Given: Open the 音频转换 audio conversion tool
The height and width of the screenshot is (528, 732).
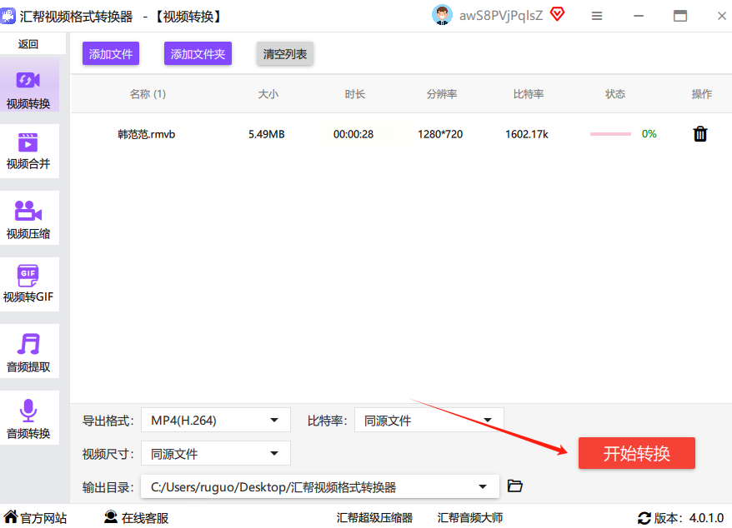Looking at the screenshot, I should tap(28, 420).
